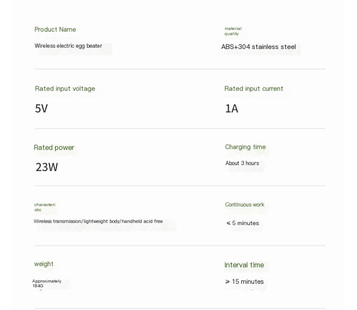This screenshot has width=357, height=310.
Task: Select the 'Approximately 184G' value
Action: pos(46,283)
